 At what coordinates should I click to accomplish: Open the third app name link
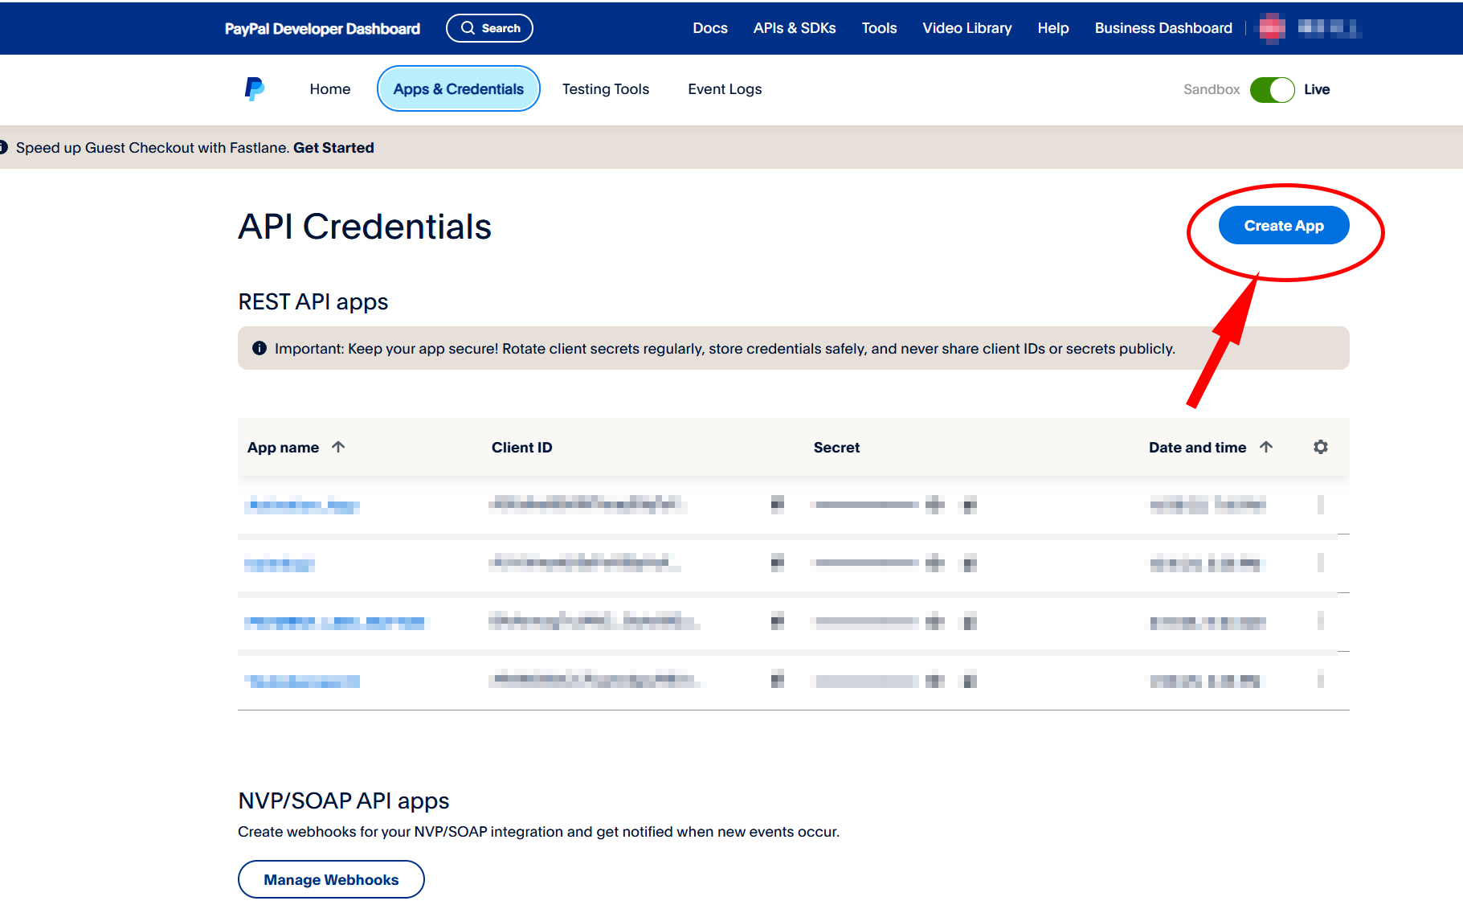(336, 622)
